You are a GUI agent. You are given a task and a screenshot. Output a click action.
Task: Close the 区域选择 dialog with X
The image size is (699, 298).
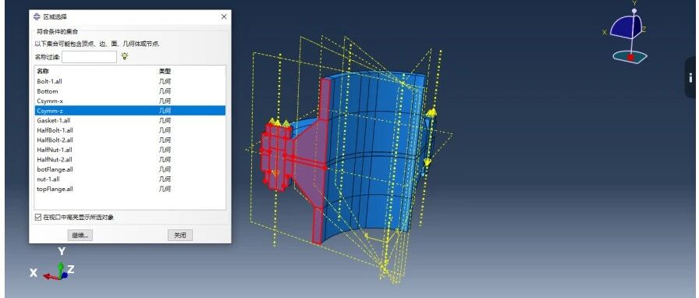[224, 16]
